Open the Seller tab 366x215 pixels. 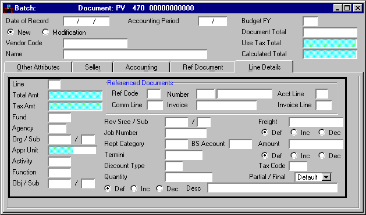tap(93, 67)
